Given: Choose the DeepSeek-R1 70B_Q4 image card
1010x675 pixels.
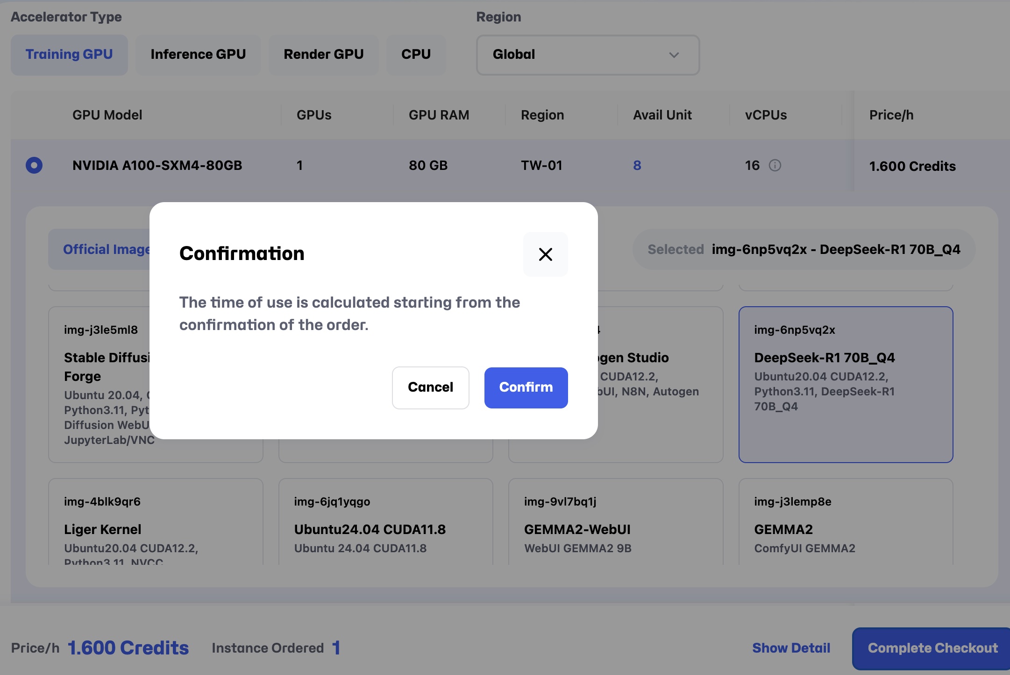Looking at the screenshot, I should pyautogui.click(x=846, y=384).
